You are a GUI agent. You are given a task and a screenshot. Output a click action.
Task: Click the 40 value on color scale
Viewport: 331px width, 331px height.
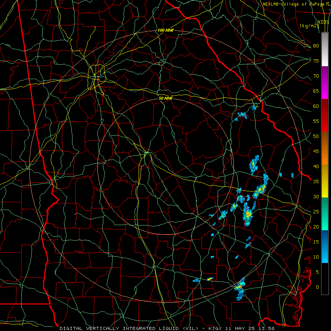(316, 166)
